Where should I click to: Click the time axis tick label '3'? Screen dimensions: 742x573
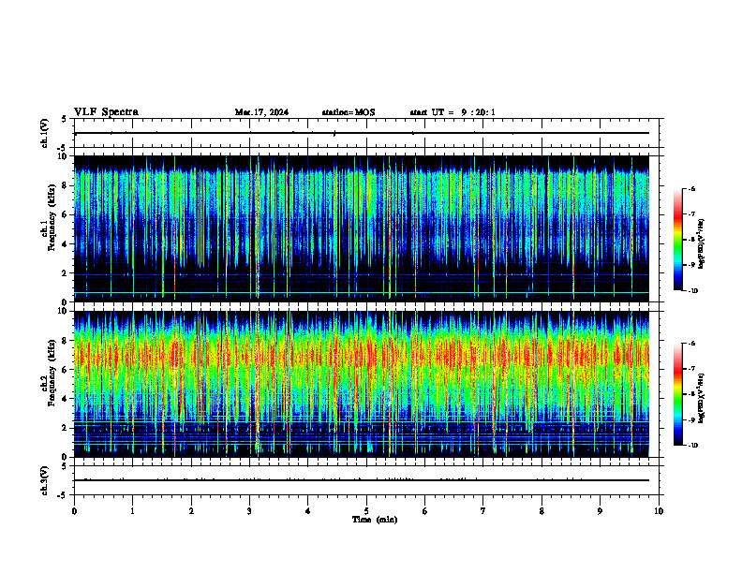tap(249, 511)
